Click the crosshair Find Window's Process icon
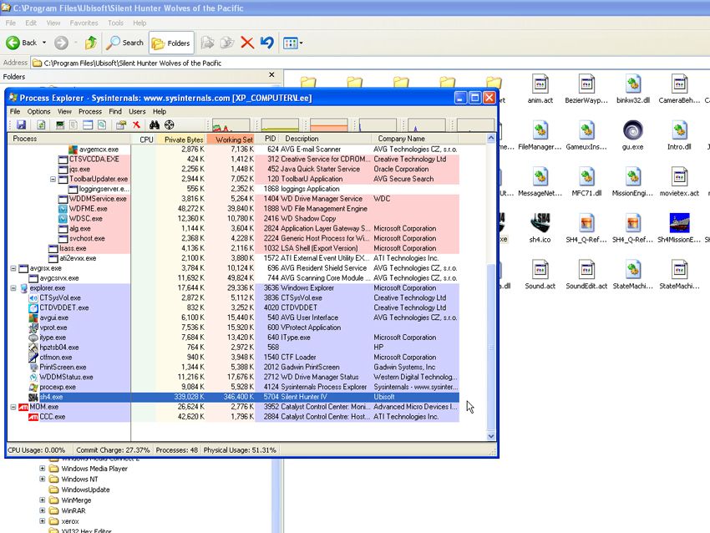The image size is (710, 533). coord(169,125)
